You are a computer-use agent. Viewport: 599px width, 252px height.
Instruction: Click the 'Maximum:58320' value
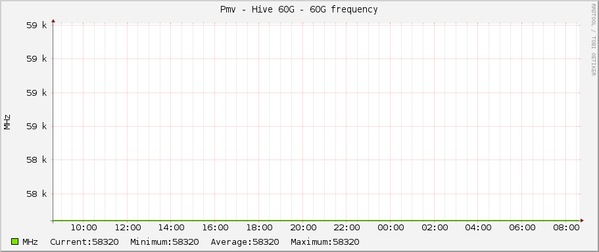click(325, 242)
